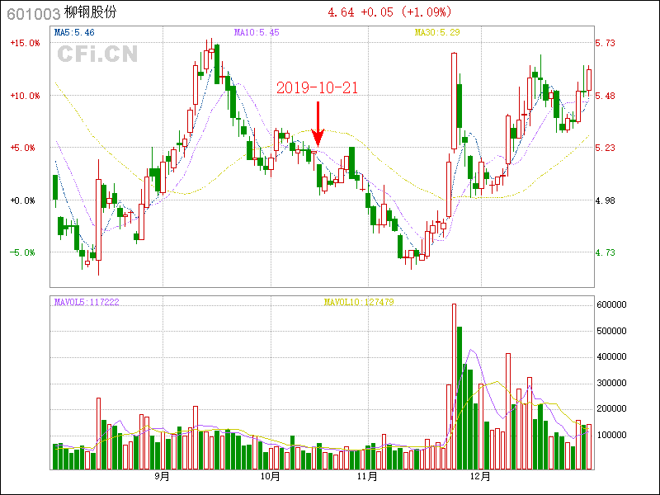The height and width of the screenshot is (495, 660).
Task: Select the MAVOL5:117222 volume label
Action: tap(87, 302)
